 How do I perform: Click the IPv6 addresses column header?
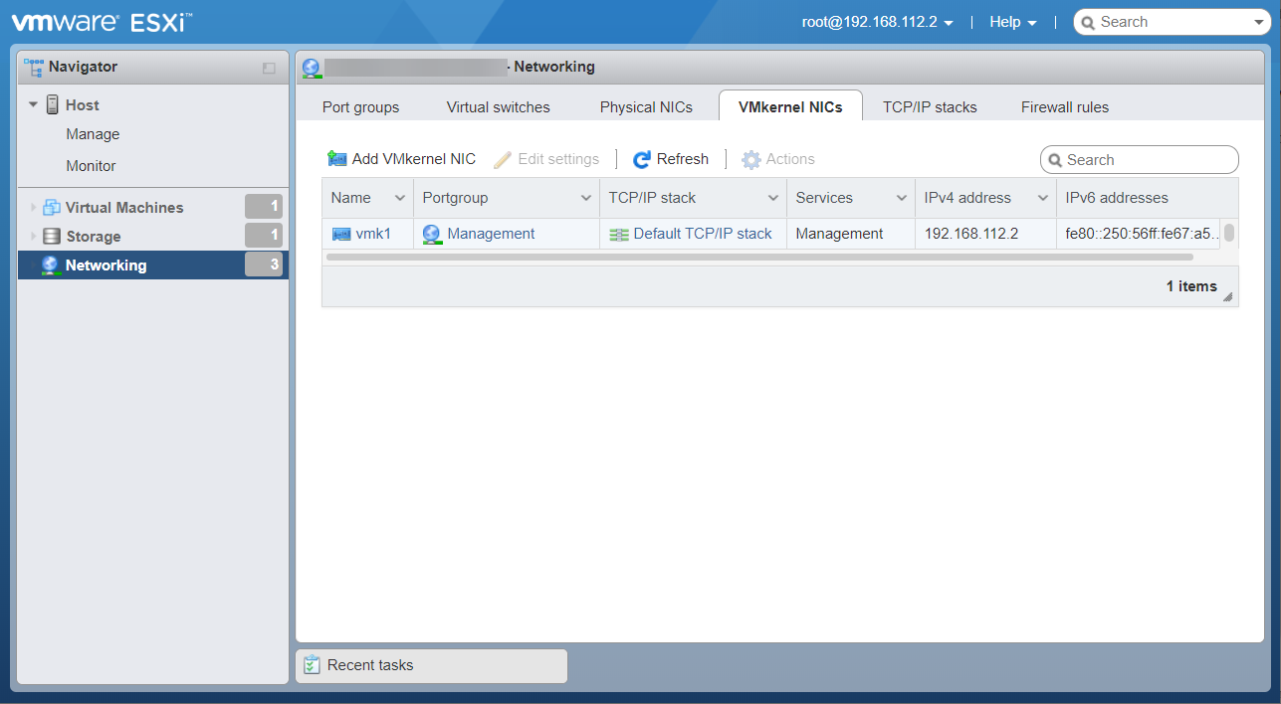click(1147, 198)
